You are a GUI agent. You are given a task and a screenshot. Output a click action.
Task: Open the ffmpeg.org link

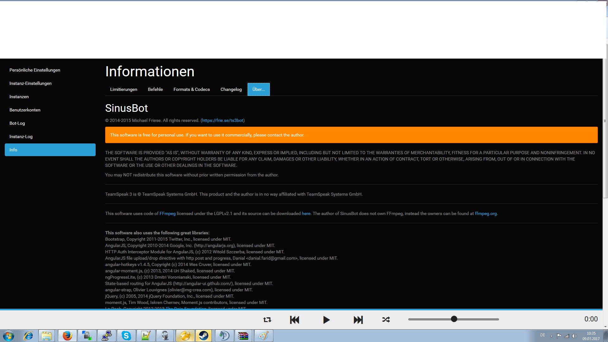tap(486, 213)
